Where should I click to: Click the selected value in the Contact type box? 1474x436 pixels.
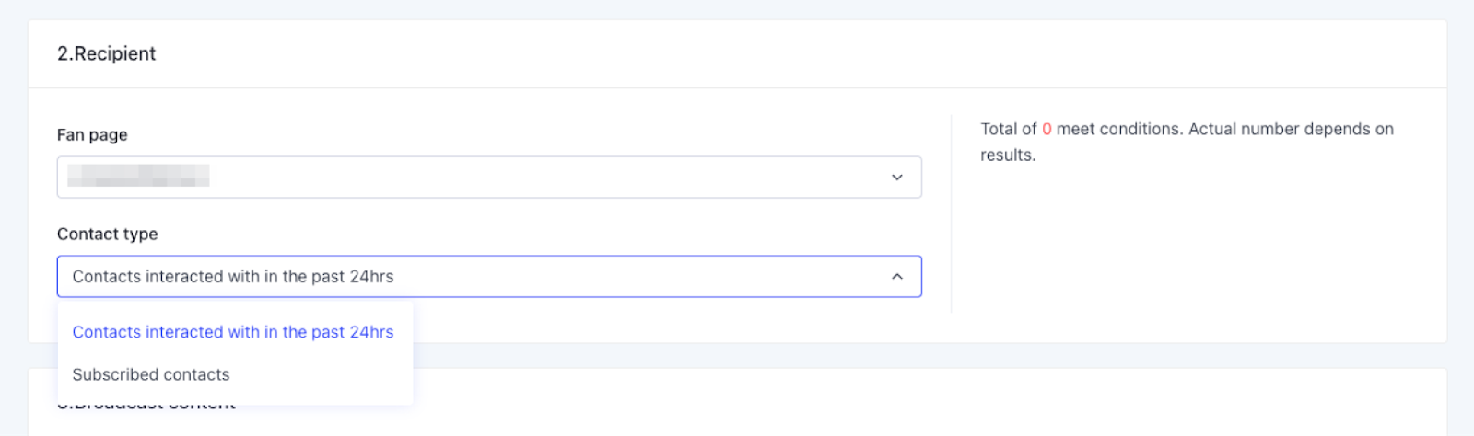233,277
